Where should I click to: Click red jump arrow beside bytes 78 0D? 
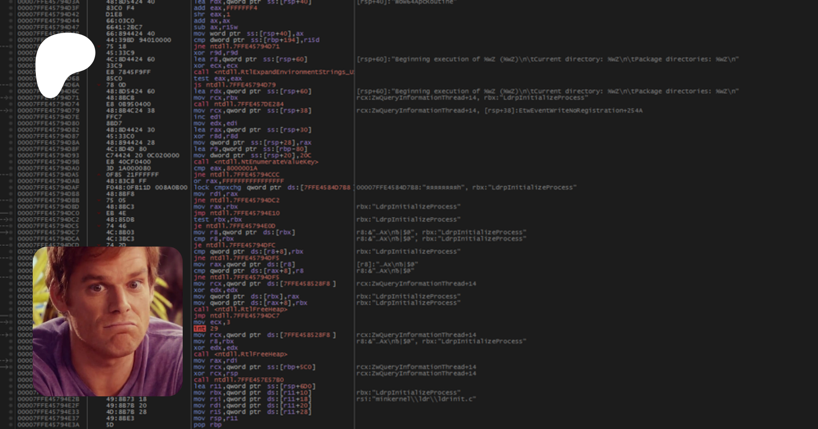pos(99,85)
